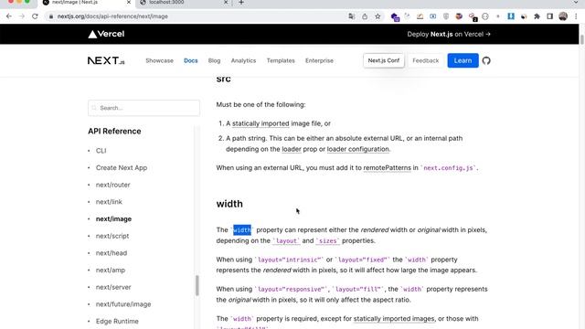Close the localhost:3000 tab

[x=226, y=3]
